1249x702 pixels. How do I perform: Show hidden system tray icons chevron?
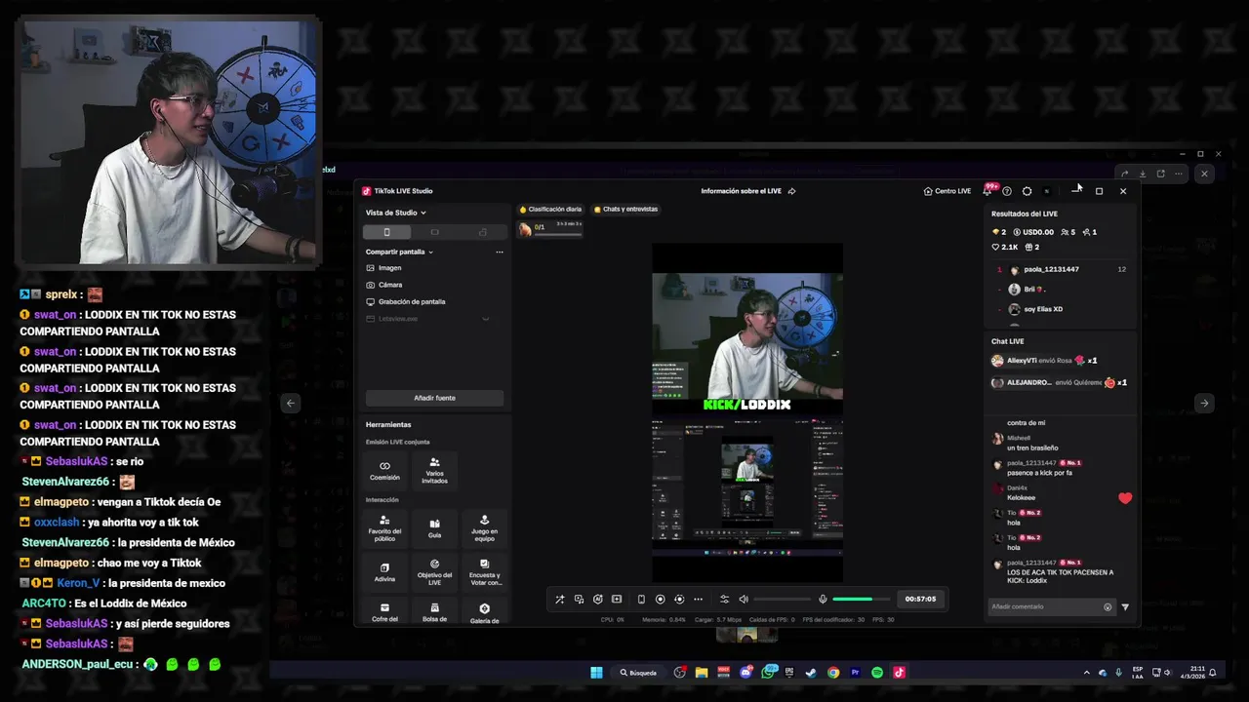coord(1086,672)
